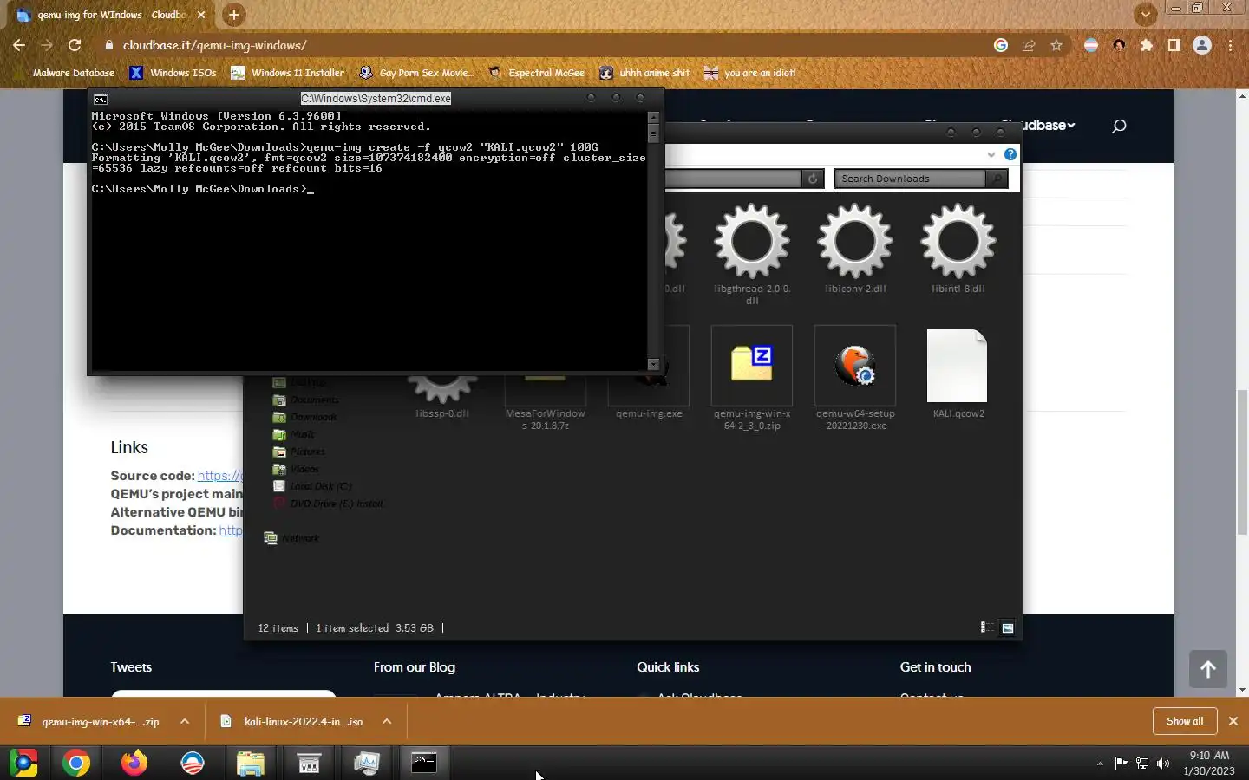Image resolution: width=1249 pixels, height=780 pixels.
Task: Expand options for qemu-img-win-x64 zip download
Action: coord(185,721)
